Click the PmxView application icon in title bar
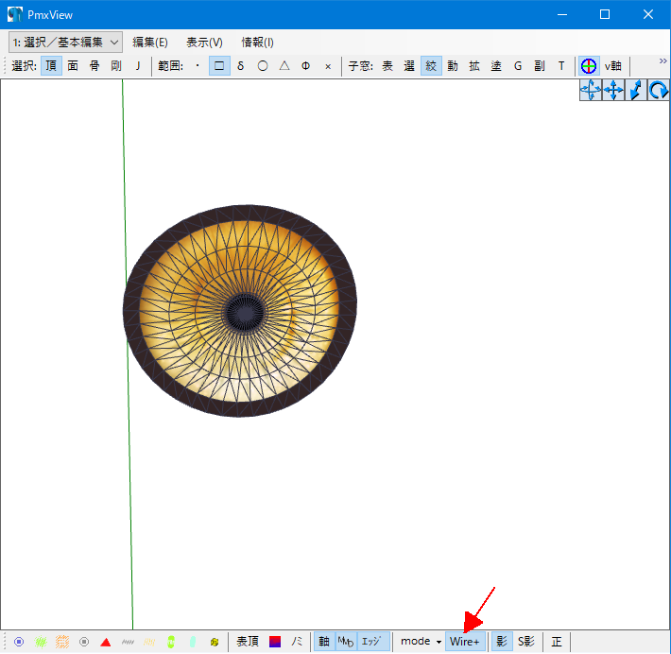The width and height of the screenshot is (671, 654). 15,14
